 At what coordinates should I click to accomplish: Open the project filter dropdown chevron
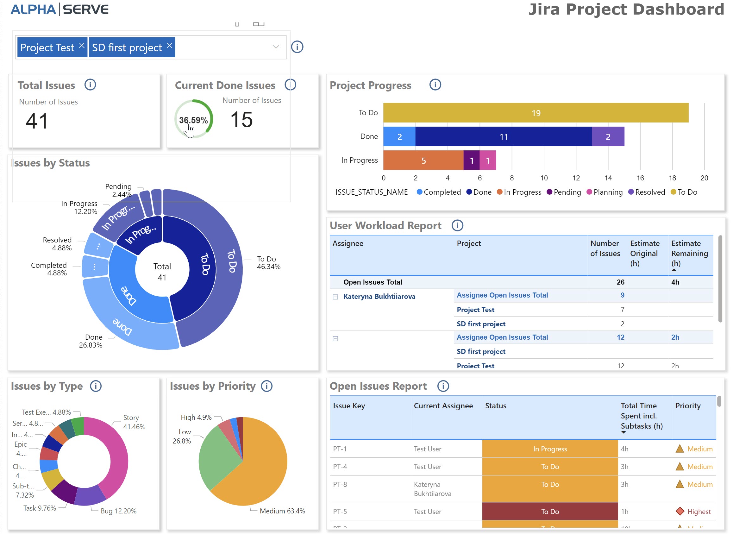tap(275, 47)
